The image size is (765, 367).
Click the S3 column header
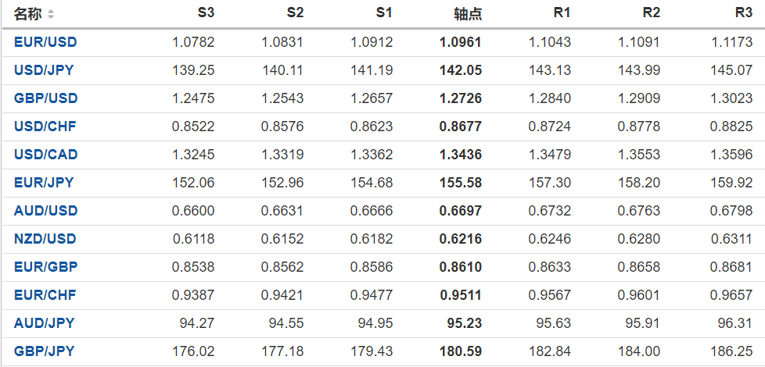click(206, 13)
